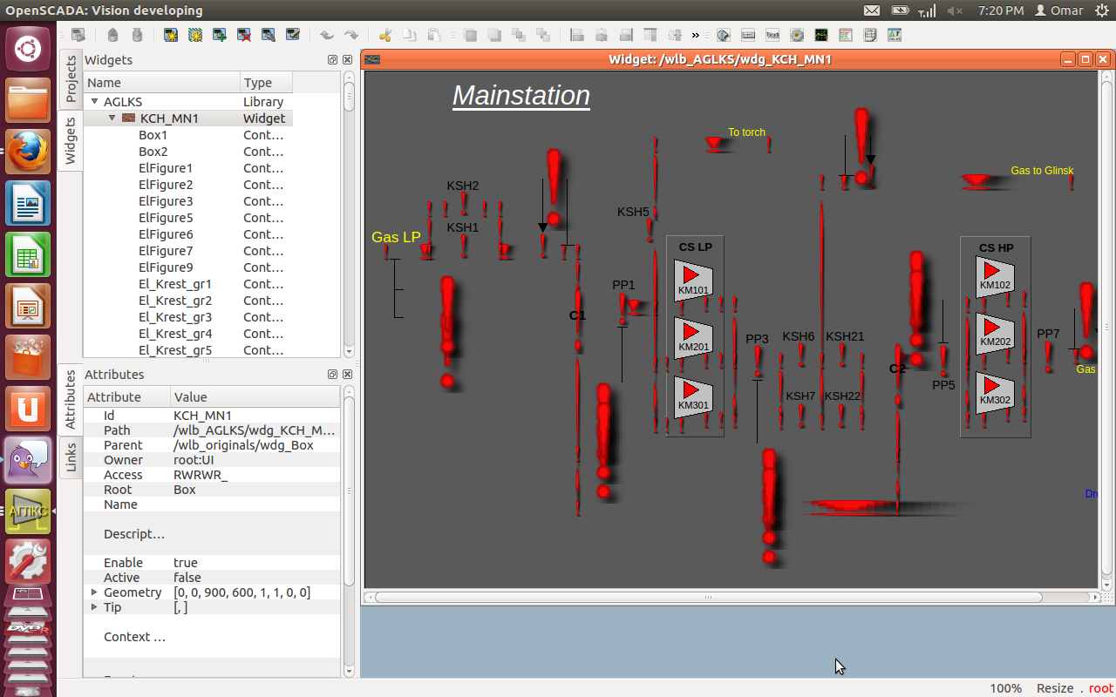Close the Attributes dock panel

[347, 374]
